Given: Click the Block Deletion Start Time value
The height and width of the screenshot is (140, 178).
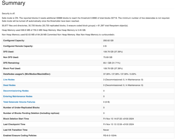Looking at the screenshot, I should point(118,119).
